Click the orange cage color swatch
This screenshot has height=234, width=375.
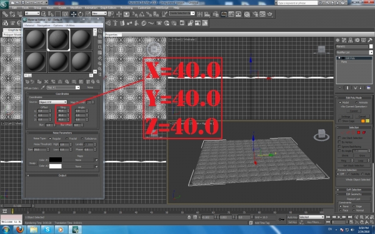point(362,121)
